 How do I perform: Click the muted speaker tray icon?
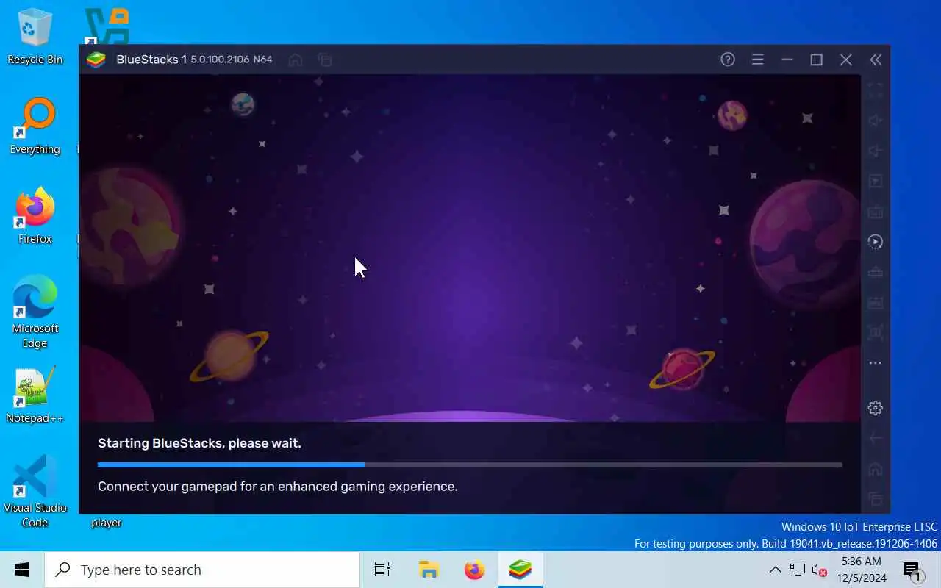[819, 570]
